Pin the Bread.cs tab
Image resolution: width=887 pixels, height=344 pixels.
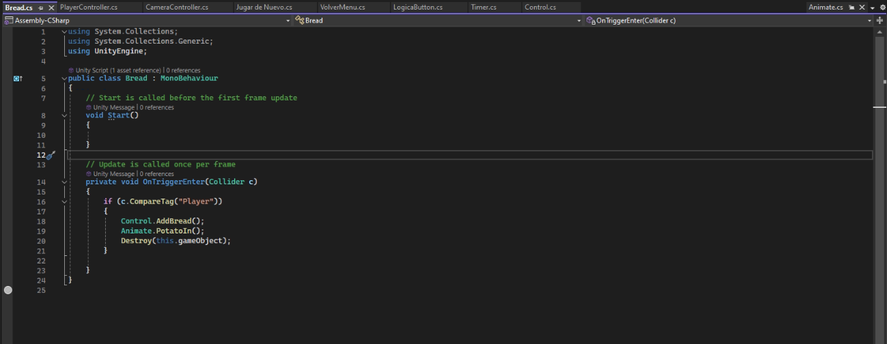pyautogui.click(x=41, y=8)
